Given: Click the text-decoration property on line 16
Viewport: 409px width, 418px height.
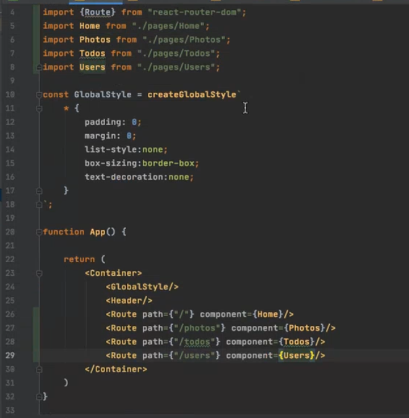Looking at the screenshot, I should [124, 177].
